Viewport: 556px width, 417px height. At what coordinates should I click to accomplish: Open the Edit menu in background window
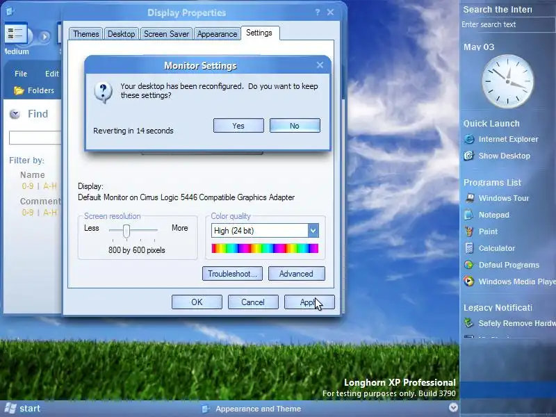51,74
